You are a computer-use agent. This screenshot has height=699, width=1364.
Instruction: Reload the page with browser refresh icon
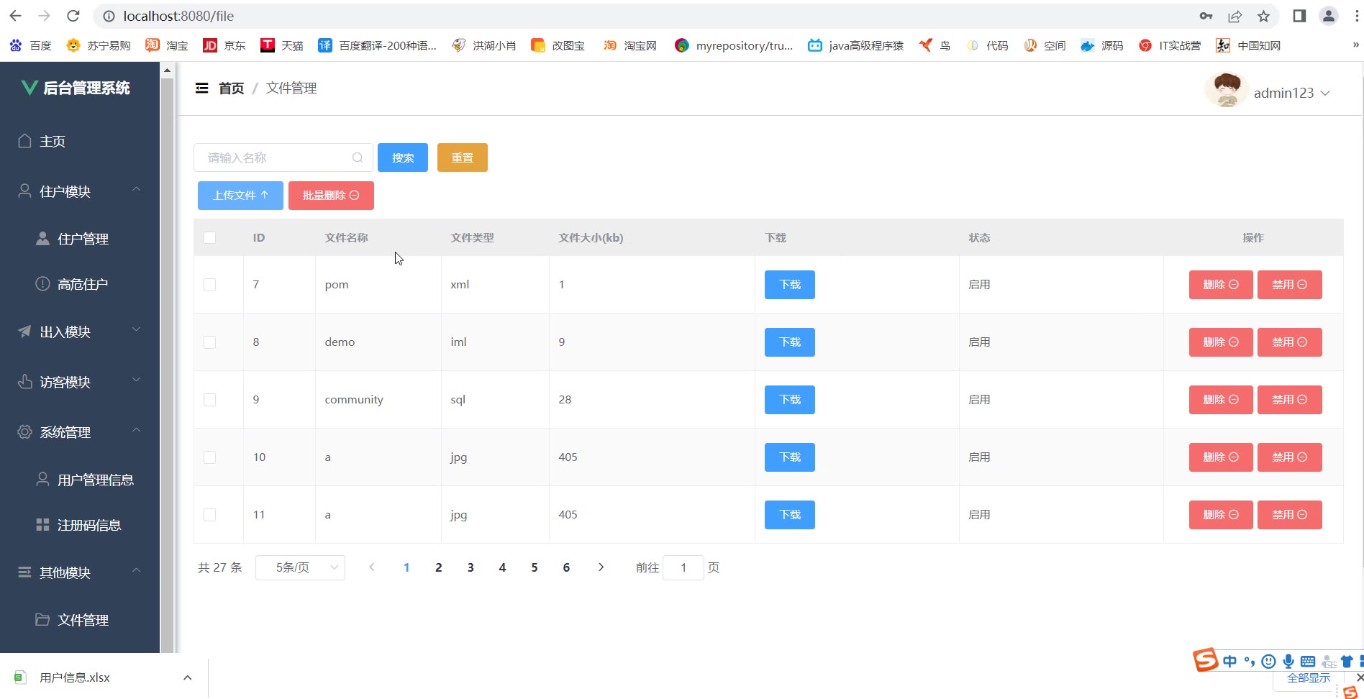click(x=73, y=16)
